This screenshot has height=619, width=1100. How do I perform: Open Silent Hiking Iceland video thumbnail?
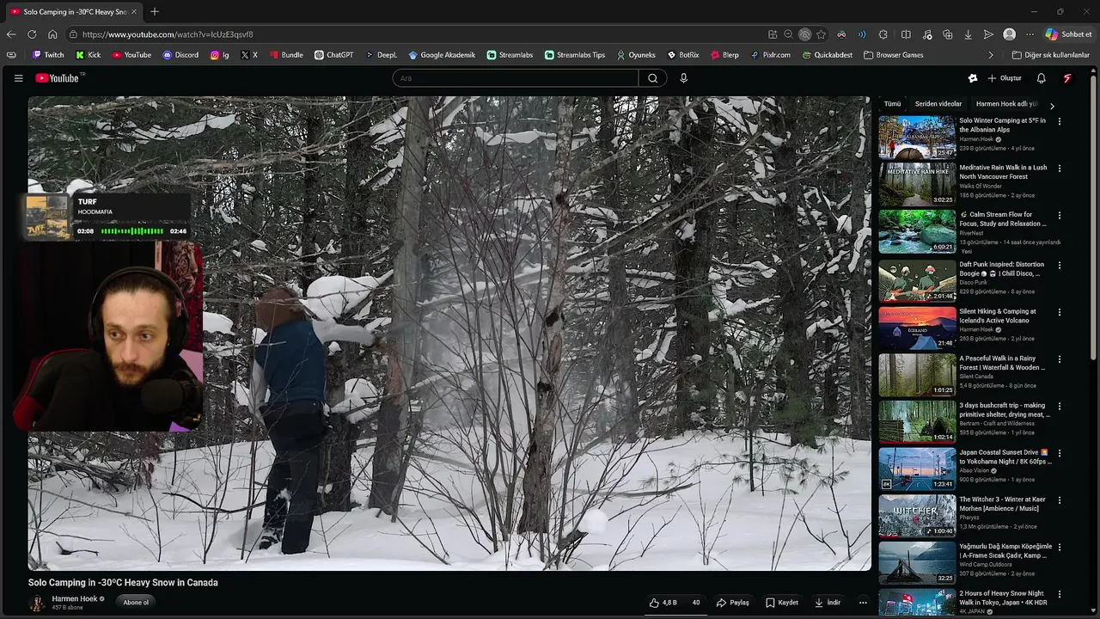click(x=917, y=328)
